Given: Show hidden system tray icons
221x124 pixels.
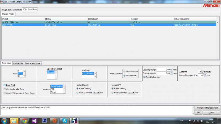Looking at the screenshot, I should (186, 121).
